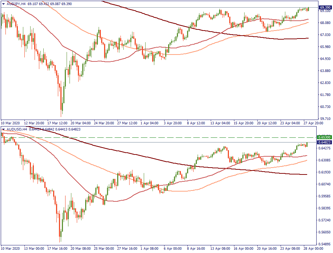Click the 67.030 level on AUDJPY price scale
This screenshot has height=253, width=333.
click(325, 35)
